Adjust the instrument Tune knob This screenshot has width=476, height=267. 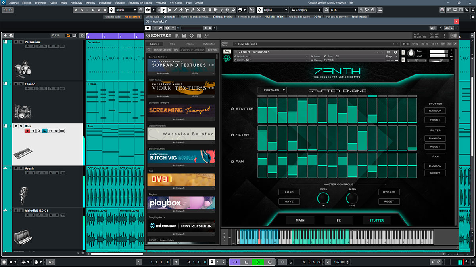click(x=411, y=53)
